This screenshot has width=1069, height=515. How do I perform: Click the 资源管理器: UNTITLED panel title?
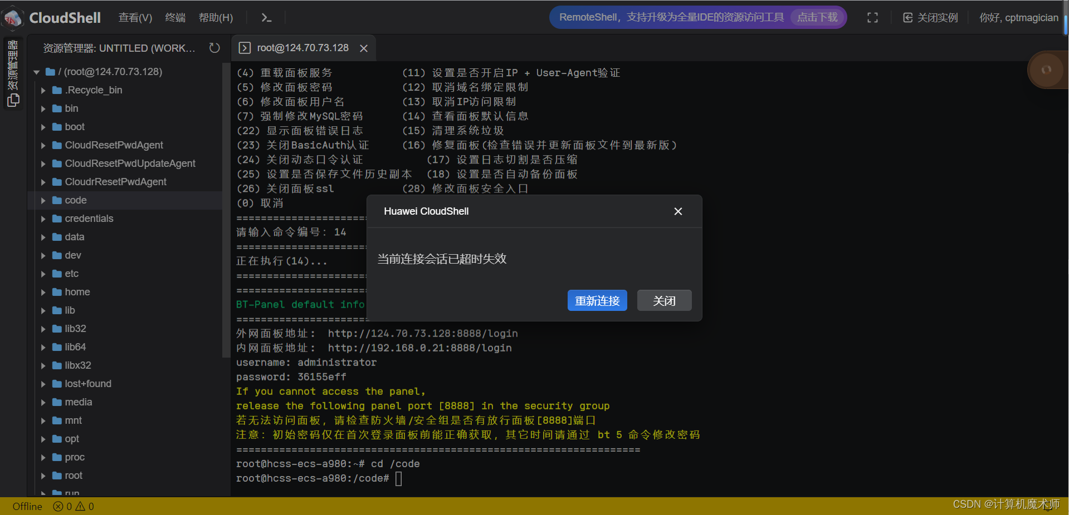[x=119, y=48]
